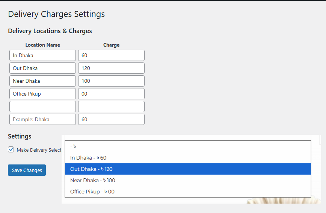Click the charge field containing 60

pyautogui.click(x=111, y=55)
